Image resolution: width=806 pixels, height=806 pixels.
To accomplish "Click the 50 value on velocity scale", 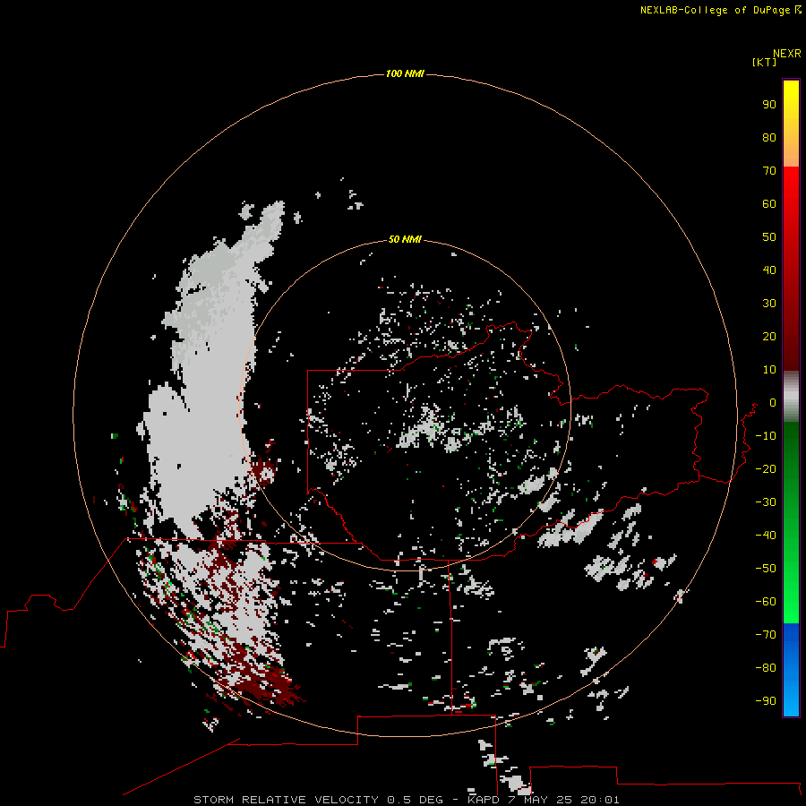I will pos(769,237).
